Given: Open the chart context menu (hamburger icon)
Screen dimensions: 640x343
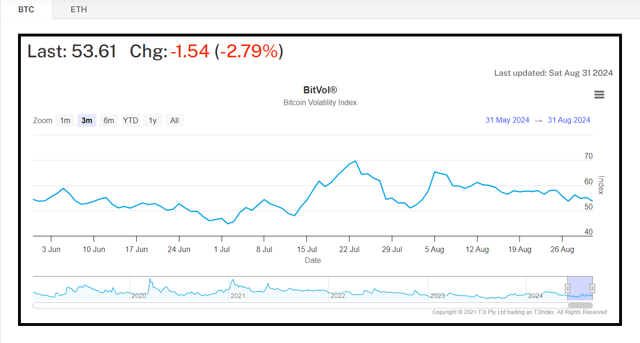Looking at the screenshot, I should (x=599, y=95).
